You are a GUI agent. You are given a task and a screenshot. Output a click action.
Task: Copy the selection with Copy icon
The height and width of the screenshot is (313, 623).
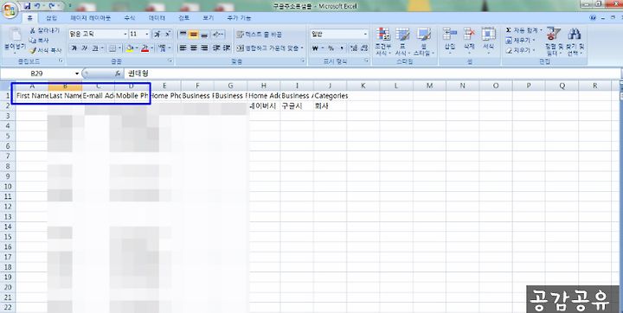point(39,40)
